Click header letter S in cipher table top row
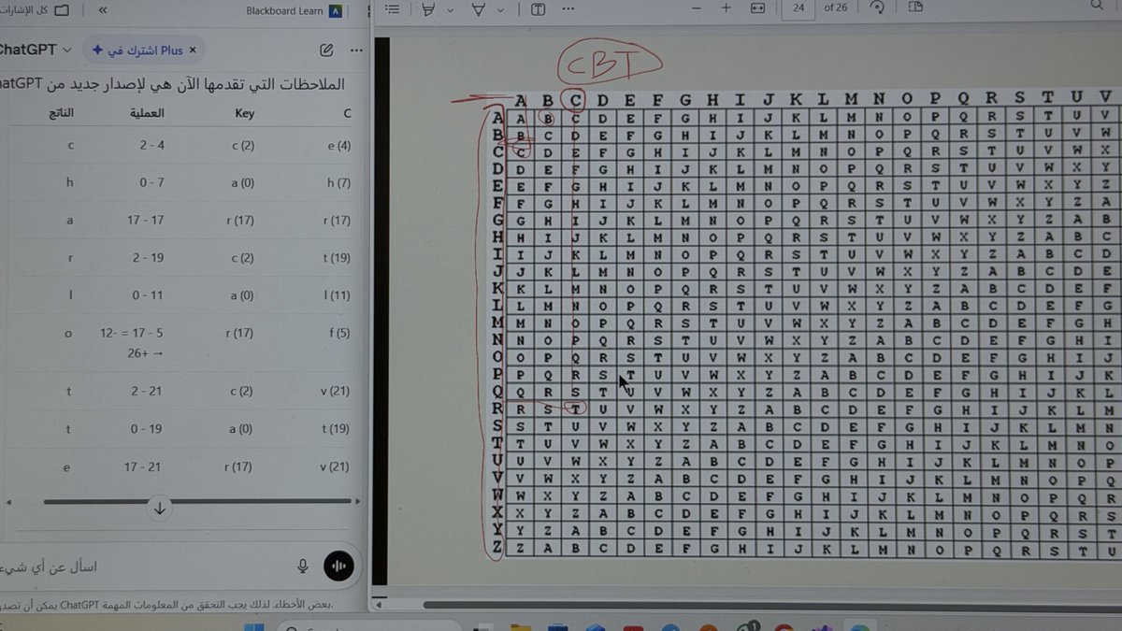This screenshot has height=631, width=1122. coord(1018,99)
